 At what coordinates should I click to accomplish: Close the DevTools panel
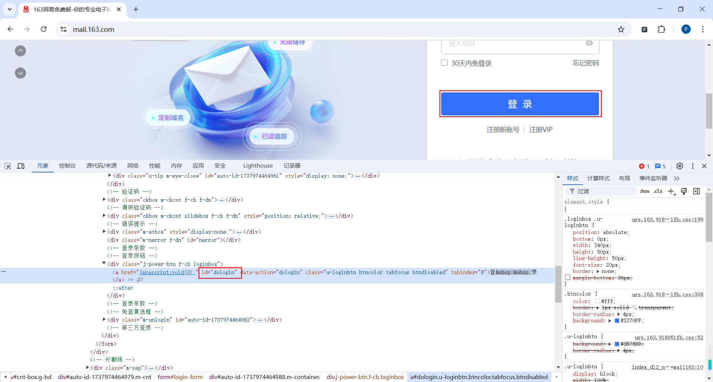point(704,166)
